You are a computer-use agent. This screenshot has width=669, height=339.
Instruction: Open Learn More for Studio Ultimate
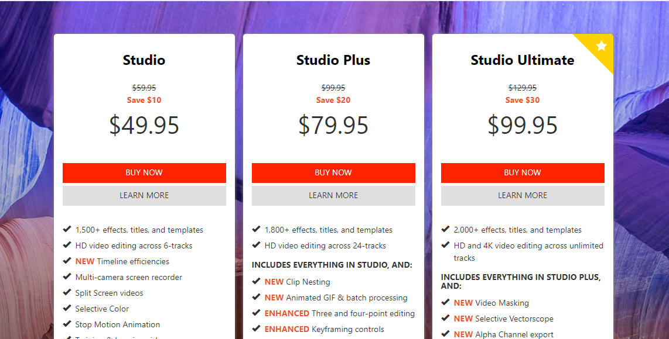click(x=522, y=196)
